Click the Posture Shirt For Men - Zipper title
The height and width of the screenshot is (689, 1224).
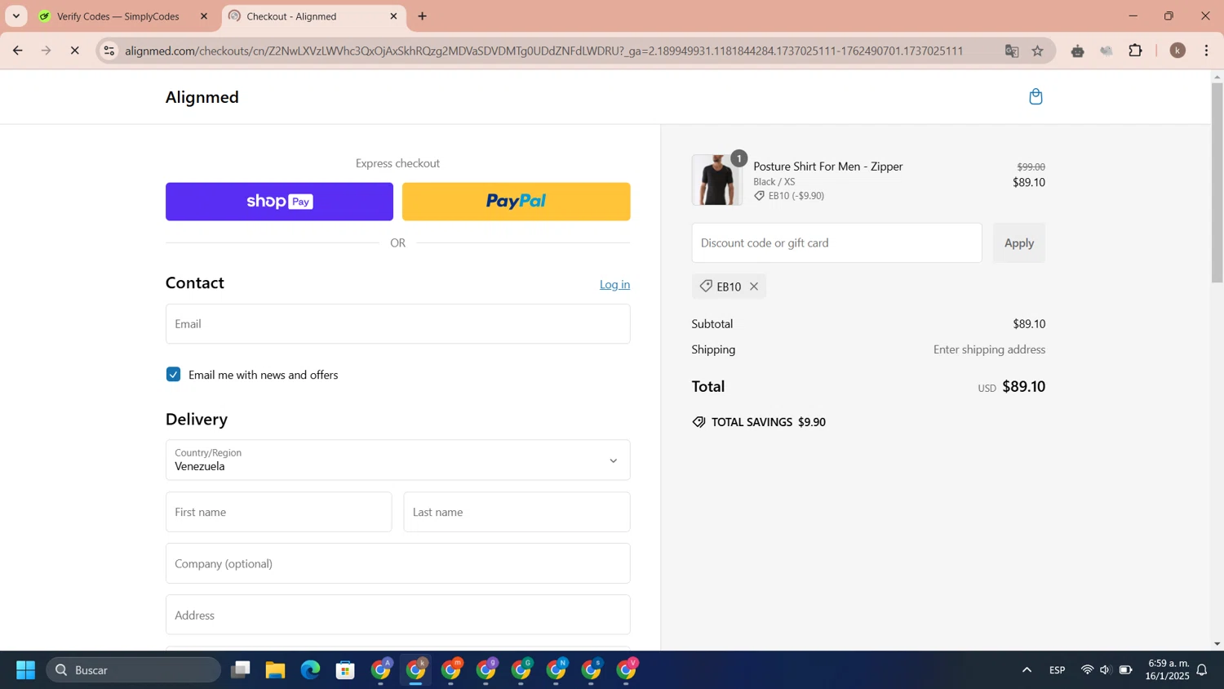[x=827, y=167]
